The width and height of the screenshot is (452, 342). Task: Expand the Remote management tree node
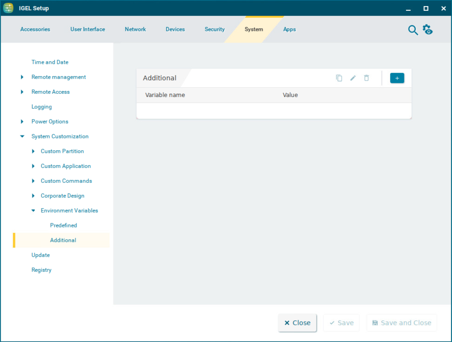[22, 77]
